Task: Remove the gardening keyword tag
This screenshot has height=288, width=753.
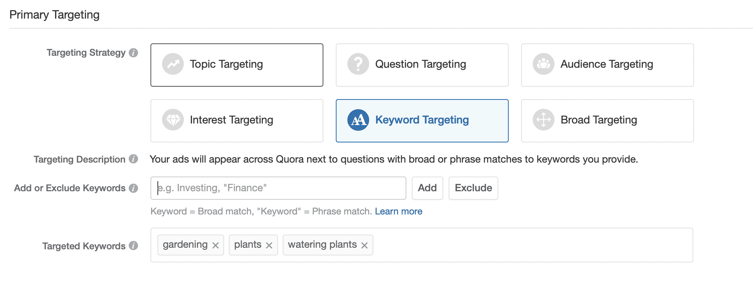Action: coord(216,245)
